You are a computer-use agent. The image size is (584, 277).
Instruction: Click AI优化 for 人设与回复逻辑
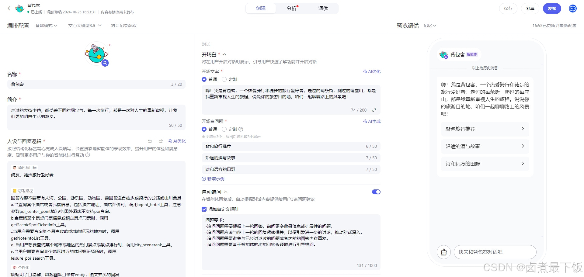point(177,141)
